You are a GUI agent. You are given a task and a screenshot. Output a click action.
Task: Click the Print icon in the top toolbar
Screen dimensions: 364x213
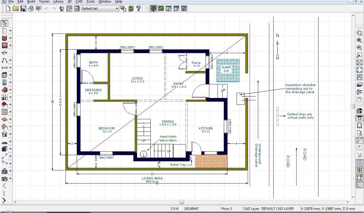(x=31, y=8)
